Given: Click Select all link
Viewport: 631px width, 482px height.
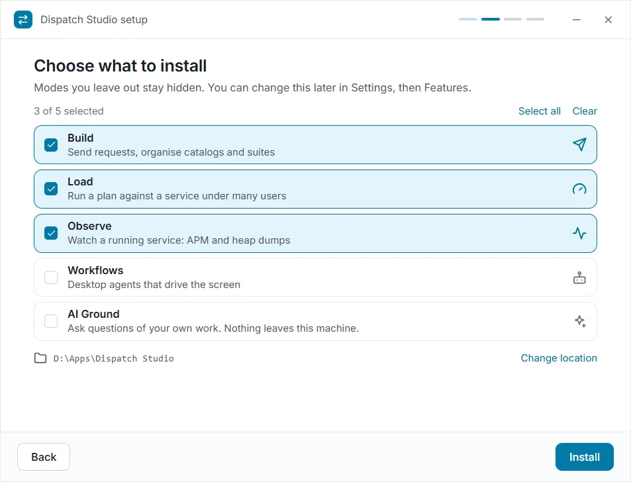Looking at the screenshot, I should 539,111.
